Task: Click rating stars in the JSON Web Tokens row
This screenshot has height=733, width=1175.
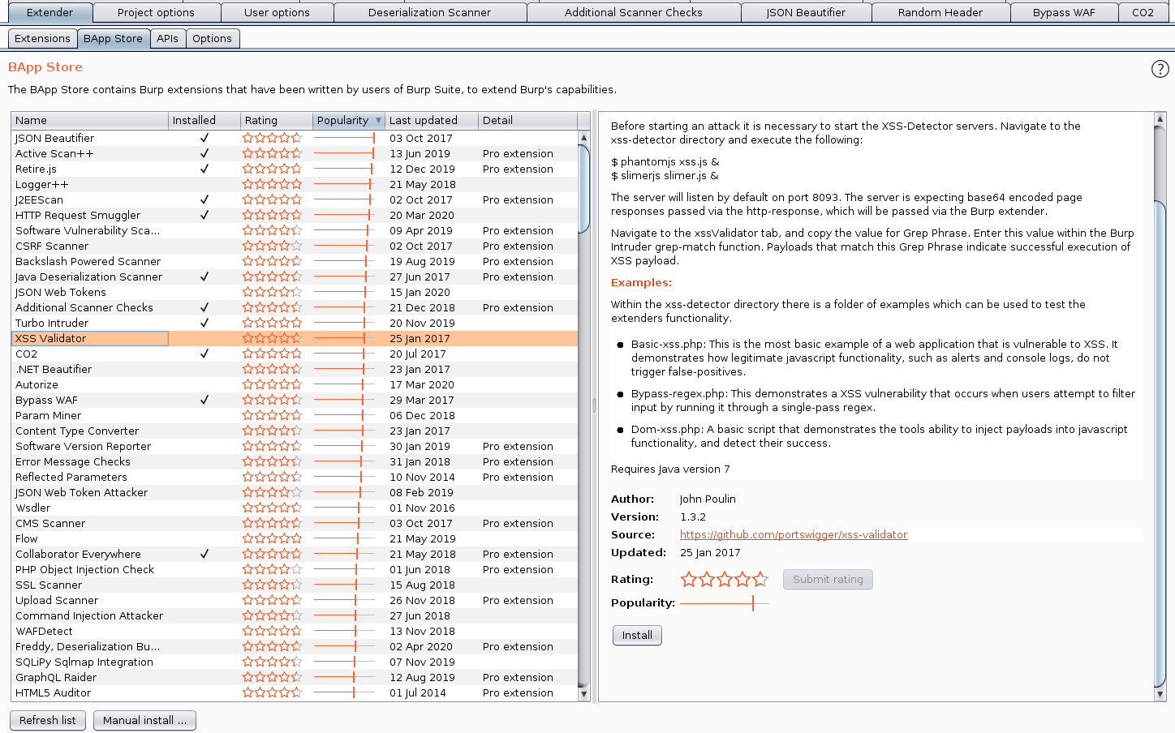Action: pyautogui.click(x=272, y=292)
